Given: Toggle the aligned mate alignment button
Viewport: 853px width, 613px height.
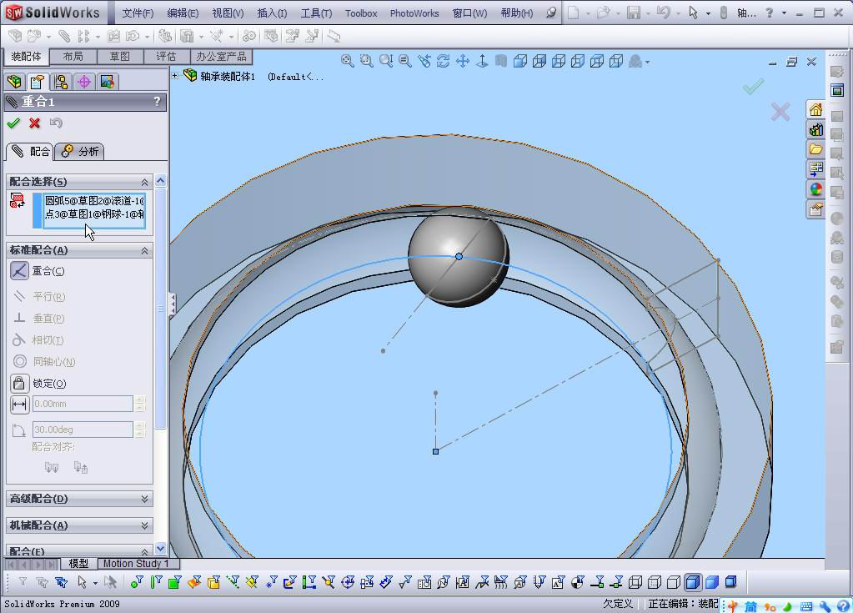Looking at the screenshot, I should pos(52,467).
